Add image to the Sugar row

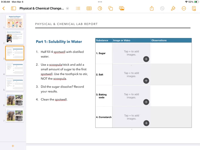click(x=146, y=59)
